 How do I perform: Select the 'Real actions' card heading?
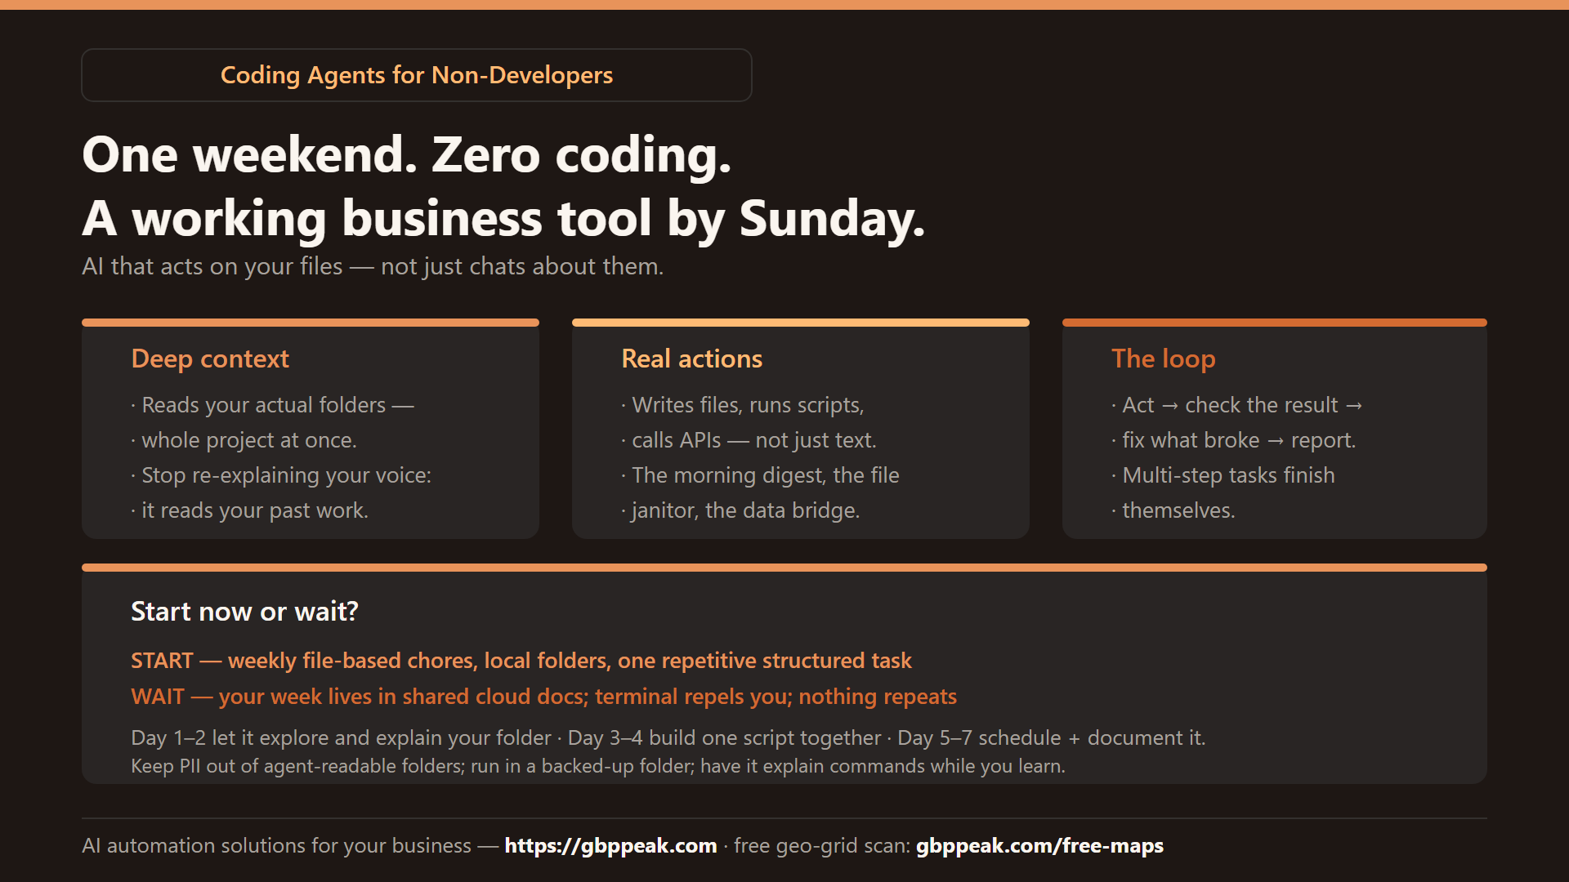[691, 359]
